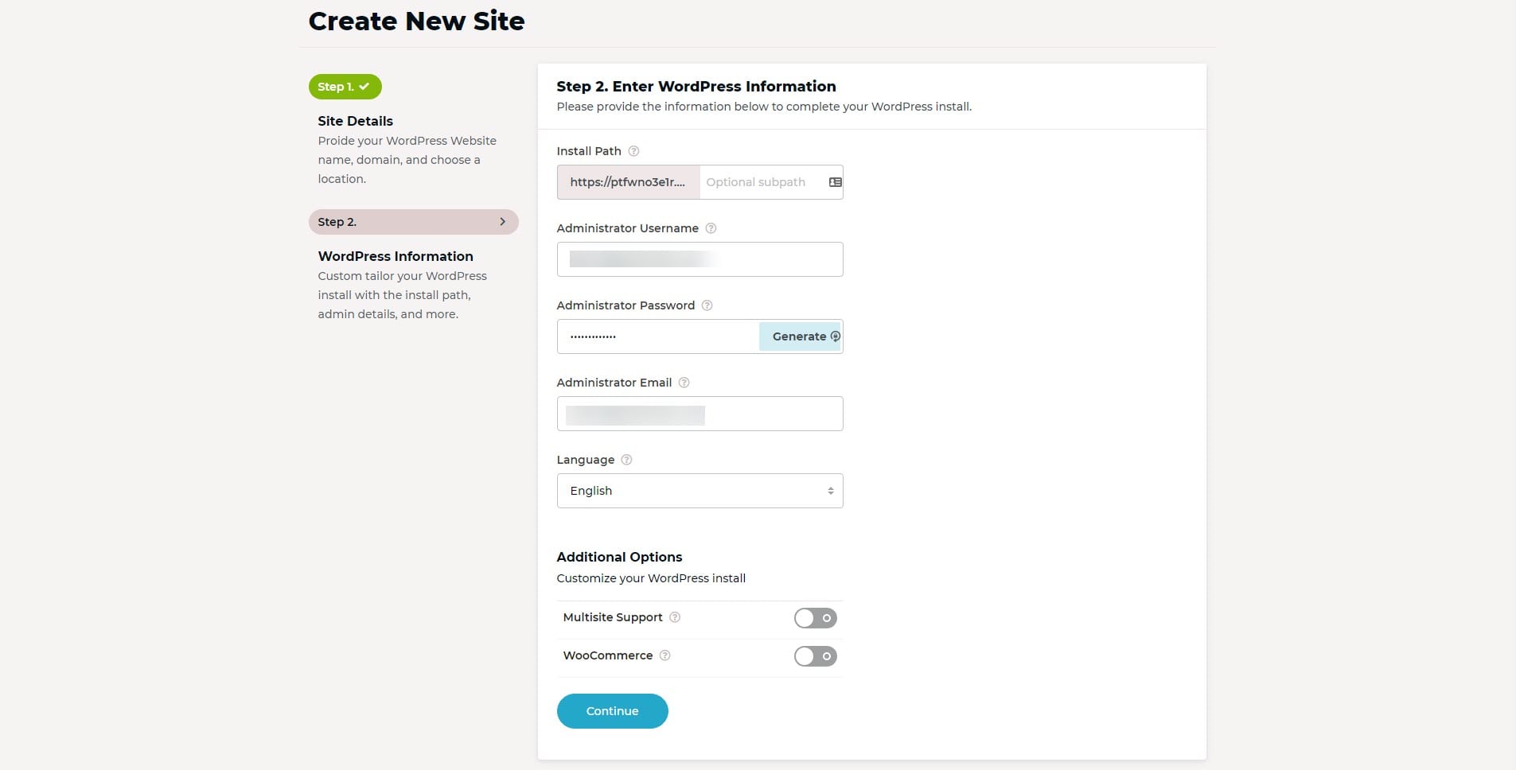Click the Administrator Email input field
Screen dimensions: 1516x770
700,414
